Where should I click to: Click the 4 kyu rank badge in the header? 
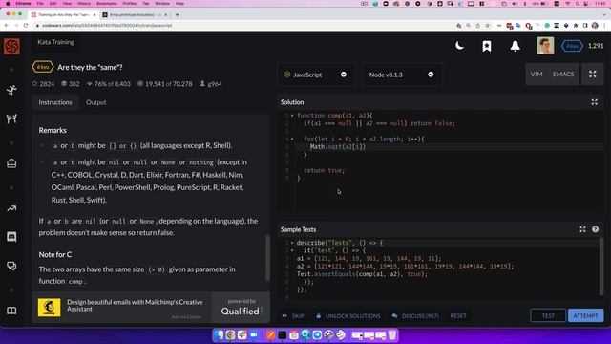click(572, 46)
